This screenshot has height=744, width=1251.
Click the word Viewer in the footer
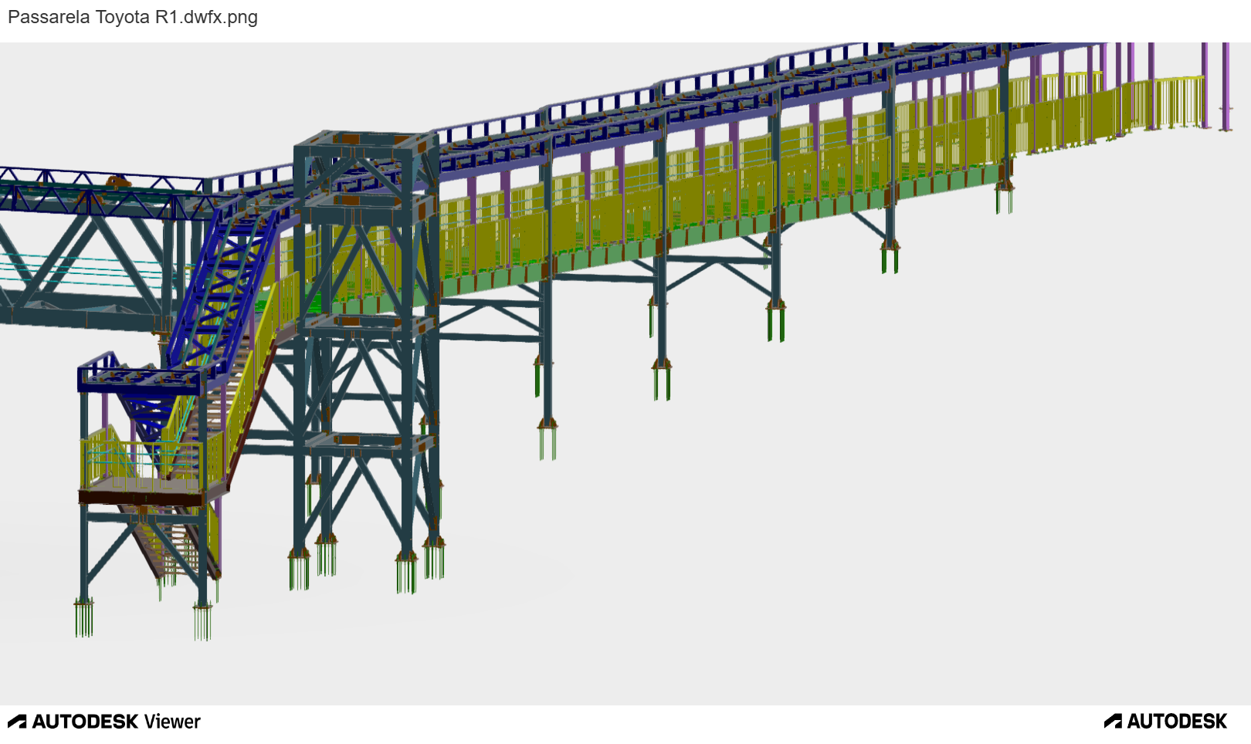[172, 722]
